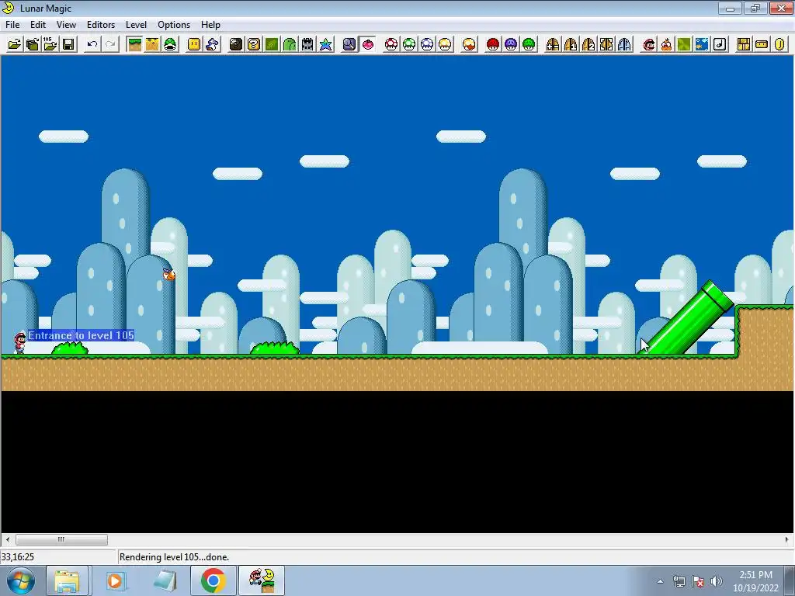Open Google Chrome from the taskbar
Viewport: 795px width, 596px height.
pyautogui.click(x=213, y=580)
